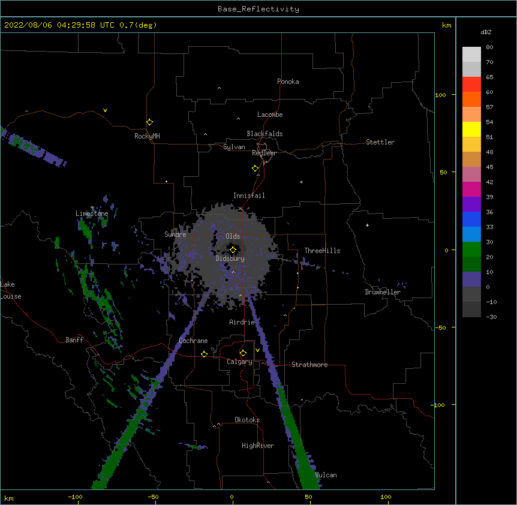
Task: Pick the light gray 80-70 dBZ swatch
Action: coord(471,55)
